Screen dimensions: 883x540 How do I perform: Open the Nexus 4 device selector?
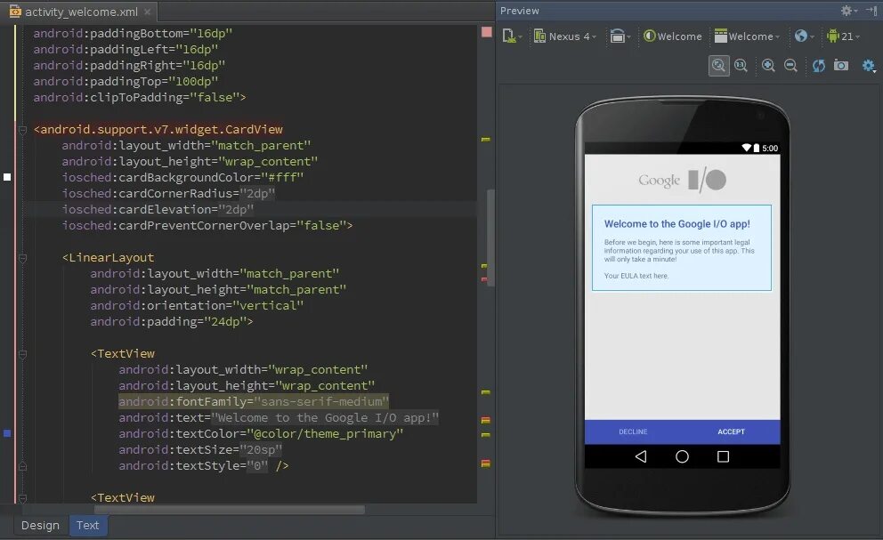(565, 36)
